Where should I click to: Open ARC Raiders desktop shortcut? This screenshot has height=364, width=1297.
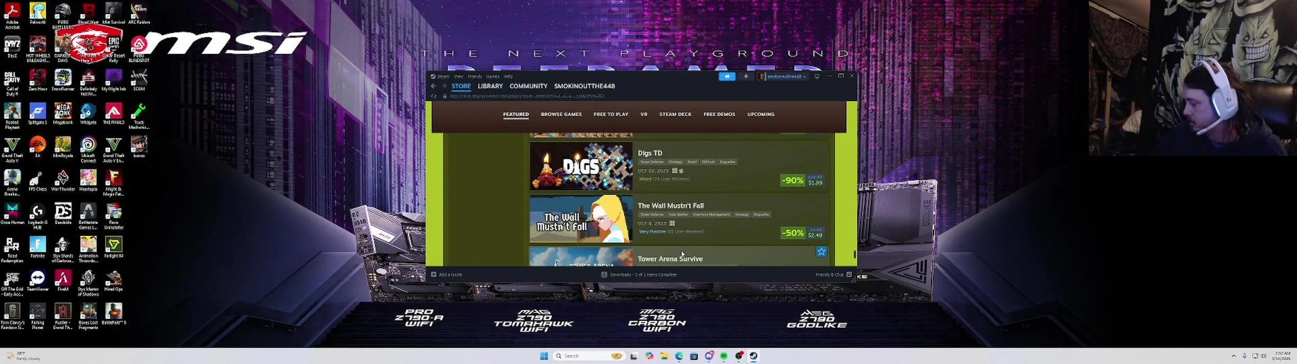[139, 14]
